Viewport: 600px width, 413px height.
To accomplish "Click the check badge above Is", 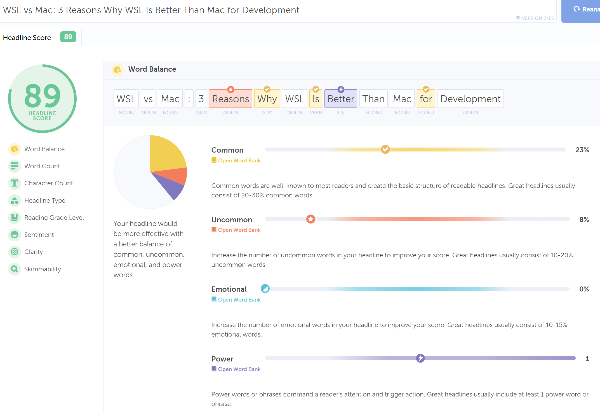I will [x=316, y=89].
